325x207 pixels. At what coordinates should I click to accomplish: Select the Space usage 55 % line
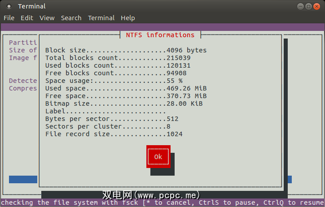click(114, 81)
